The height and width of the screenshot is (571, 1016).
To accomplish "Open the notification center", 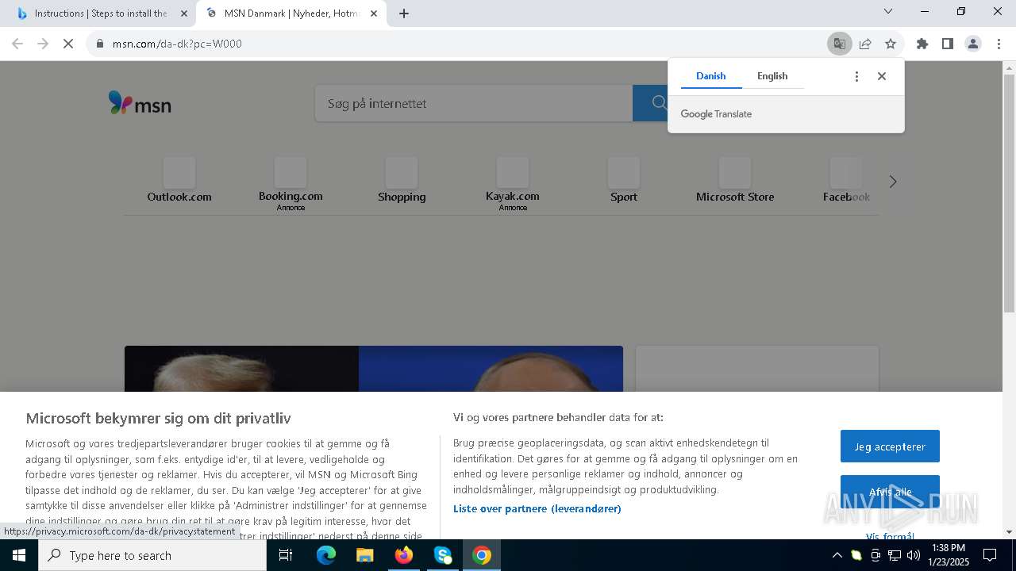I will (990, 555).
